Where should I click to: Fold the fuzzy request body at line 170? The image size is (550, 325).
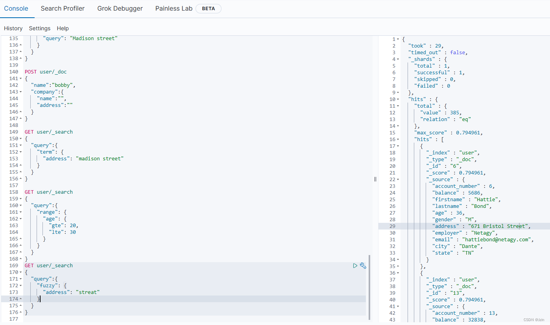pos(20,272)
